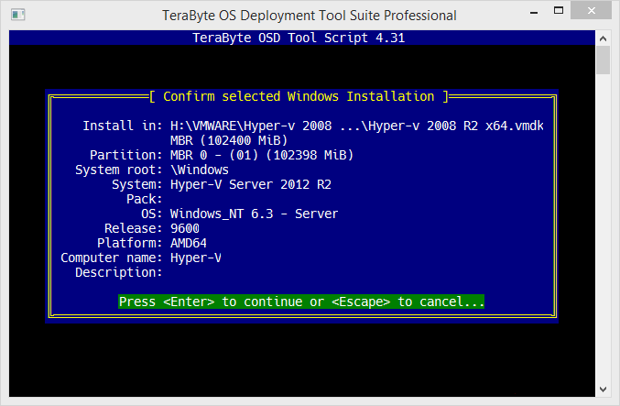Select the 'Hyper-v 2008 R2 x64.vmdk' path text
Image resolution: width=620 pixels, height=406 pixels.
tap(456, 126)
